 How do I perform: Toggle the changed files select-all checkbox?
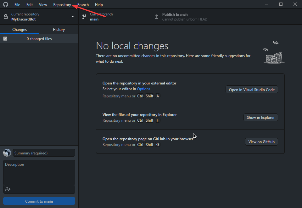(x=5, y=39)
